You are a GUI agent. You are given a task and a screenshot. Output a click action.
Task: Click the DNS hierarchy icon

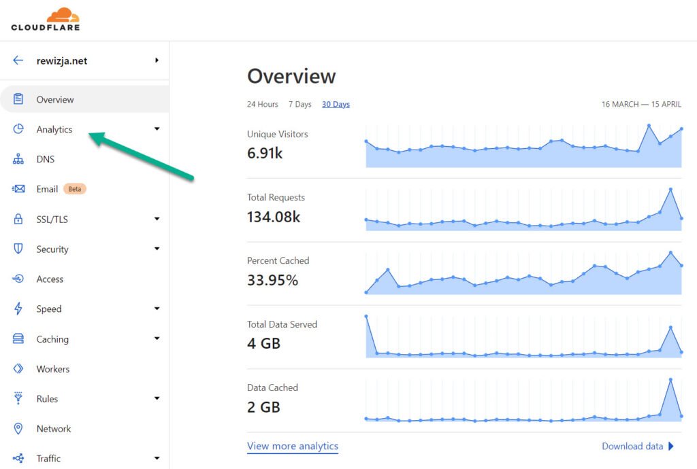pos(18,159)
